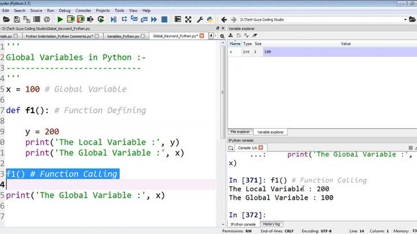This screenshot has width=417, height=234.
Task: Select the Variable explorer bottom tab
Action: [270, 132]
